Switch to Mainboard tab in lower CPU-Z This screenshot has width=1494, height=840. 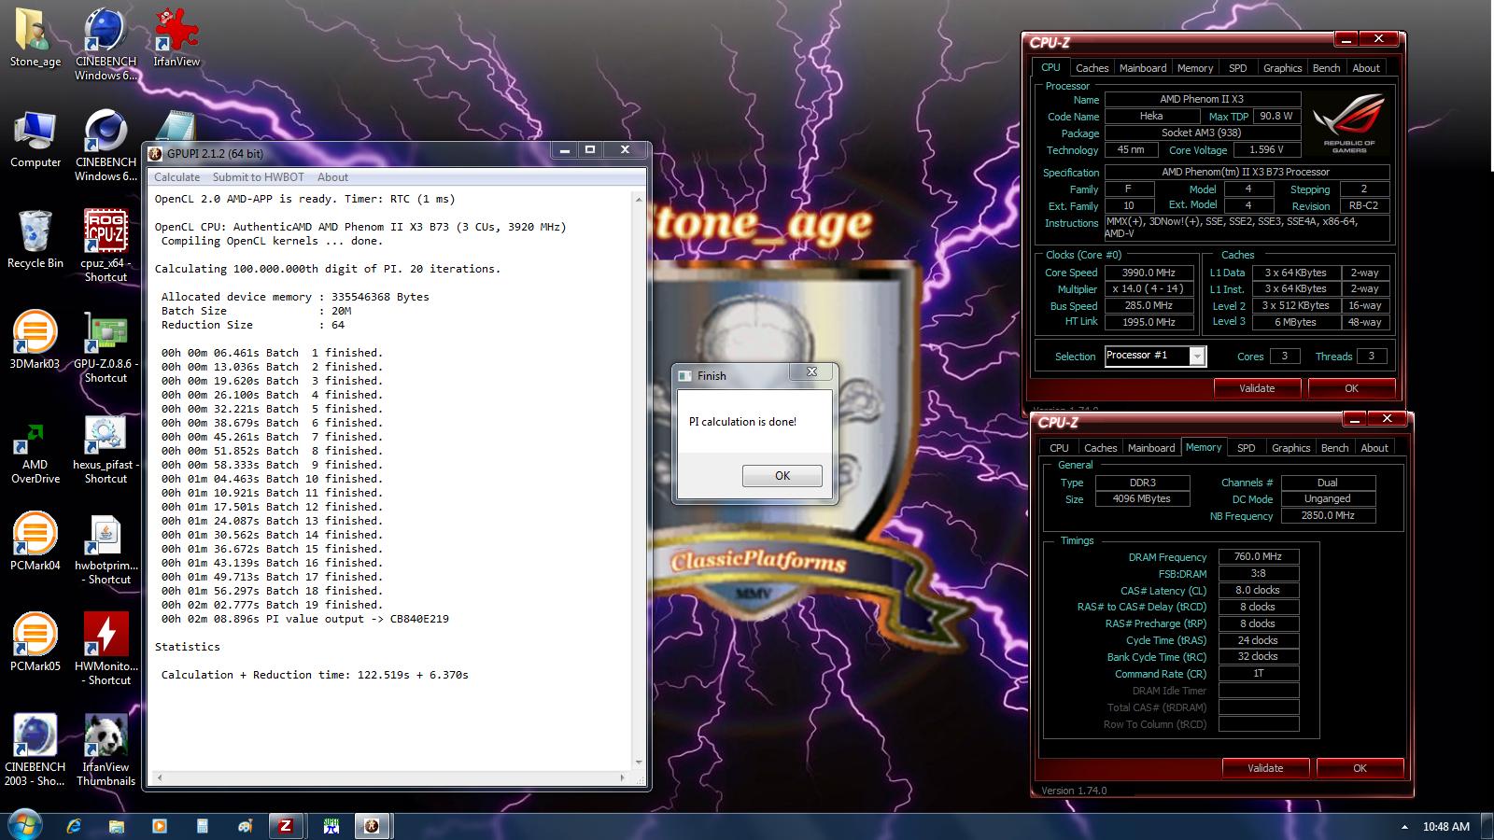coord(1151,448)
